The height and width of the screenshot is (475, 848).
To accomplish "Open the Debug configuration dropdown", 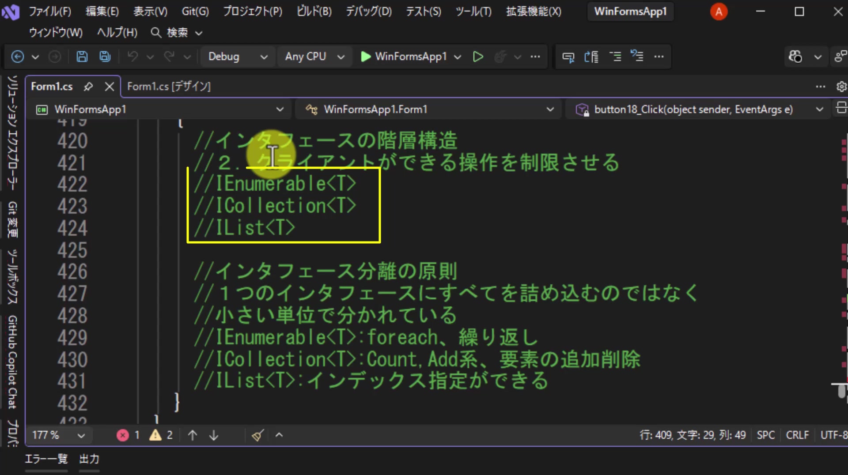I will pyautogui.click(x=238, y=57).
